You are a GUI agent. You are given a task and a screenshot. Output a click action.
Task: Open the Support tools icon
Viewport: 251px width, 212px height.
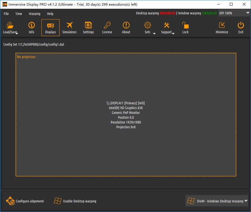point(167,25)
